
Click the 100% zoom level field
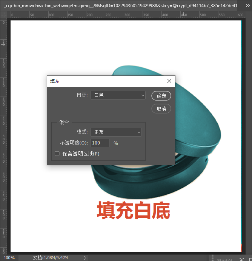pos(9,258)
